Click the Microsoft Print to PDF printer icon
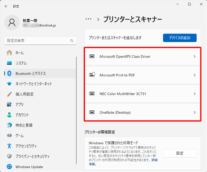 pos(92,75)
